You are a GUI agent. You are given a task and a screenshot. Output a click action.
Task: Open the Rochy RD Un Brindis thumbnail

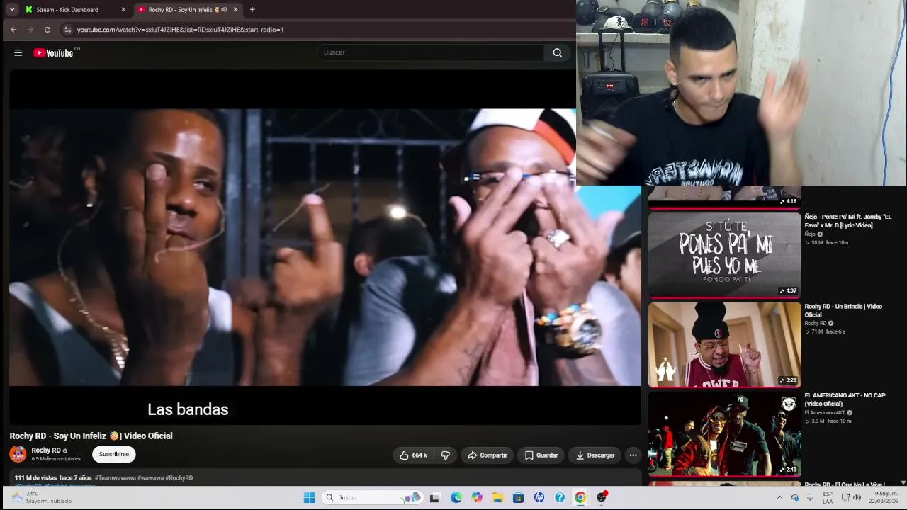tap(725, 345)
